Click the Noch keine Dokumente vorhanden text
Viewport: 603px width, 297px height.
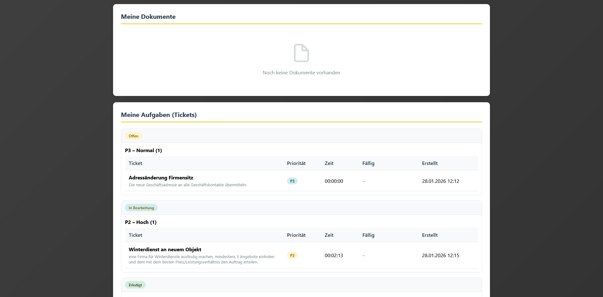301,73
